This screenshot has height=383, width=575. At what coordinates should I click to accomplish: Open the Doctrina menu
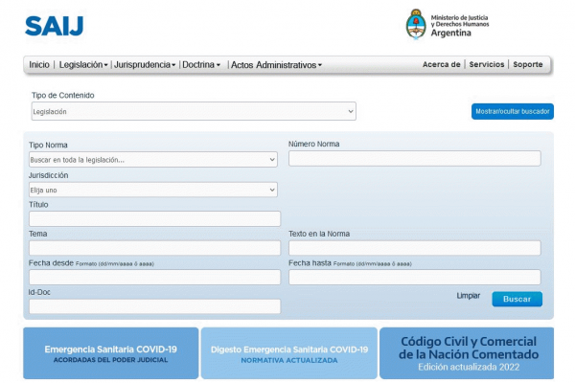click(201, 65)
